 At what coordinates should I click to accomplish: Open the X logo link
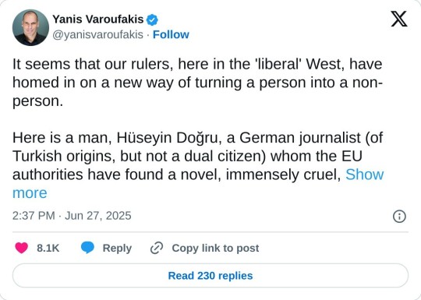(x=399, y=19)
